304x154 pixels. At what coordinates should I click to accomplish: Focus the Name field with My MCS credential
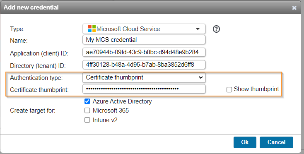[144, 40]
